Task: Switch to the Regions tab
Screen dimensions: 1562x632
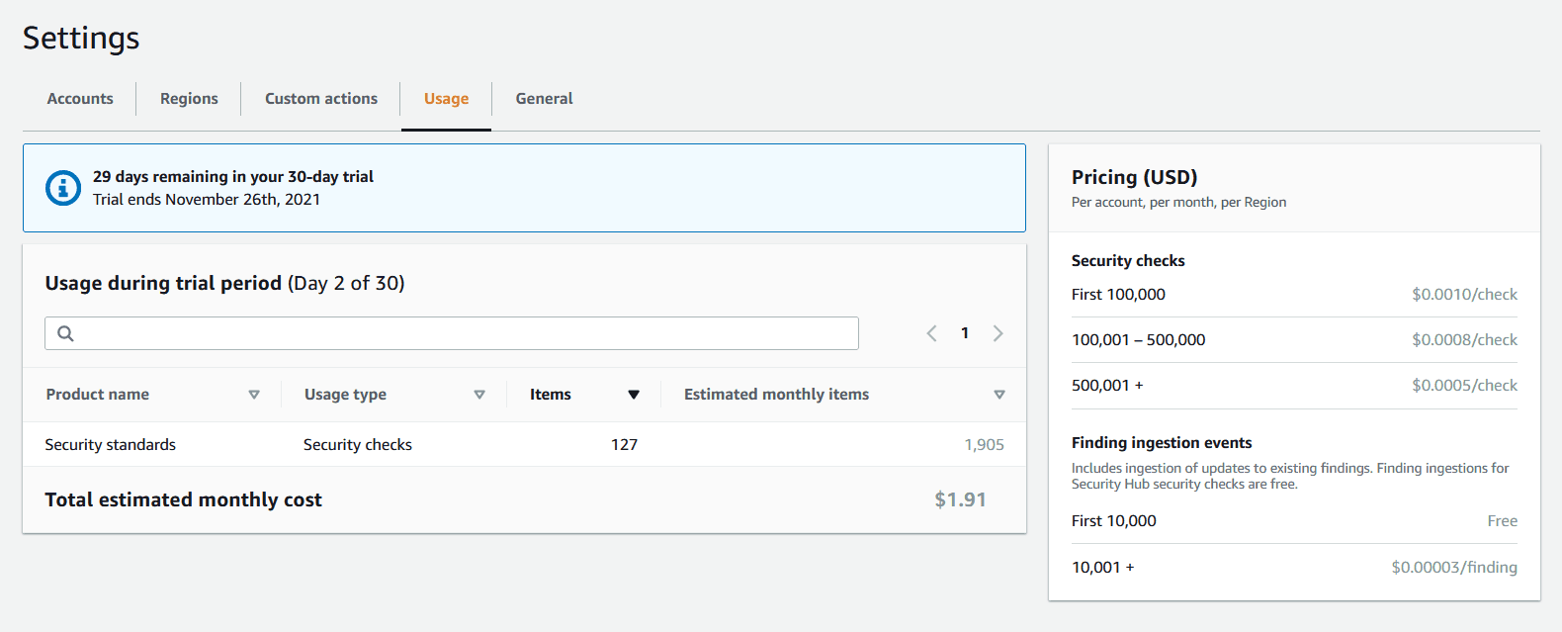Action: [x=189, y=99]
